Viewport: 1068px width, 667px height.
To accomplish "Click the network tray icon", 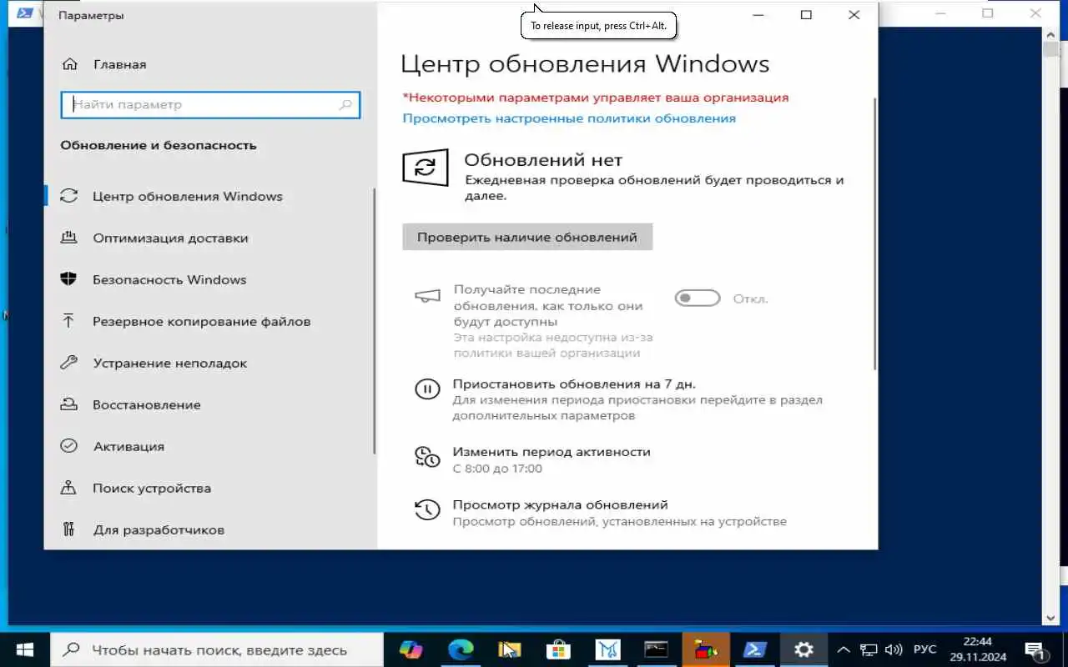I will pos(869,649).
